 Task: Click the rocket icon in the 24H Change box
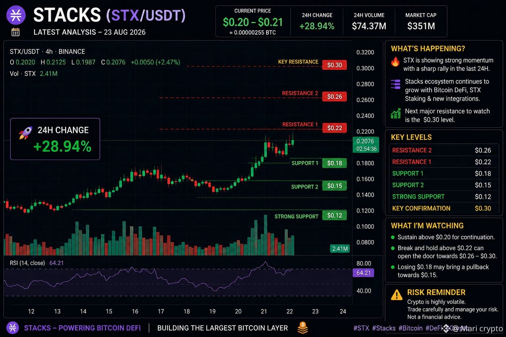click(26, 133)
